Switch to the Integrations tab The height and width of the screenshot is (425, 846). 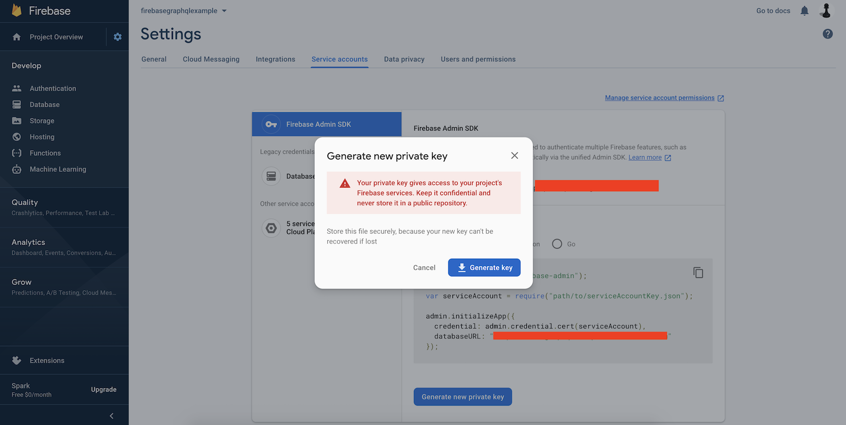276,59
